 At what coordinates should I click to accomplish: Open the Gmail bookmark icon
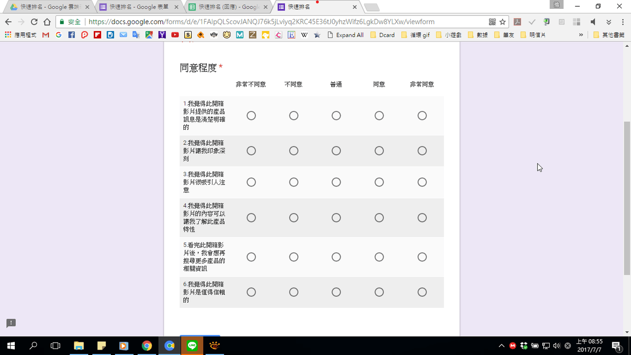click(x=46, y=35)
